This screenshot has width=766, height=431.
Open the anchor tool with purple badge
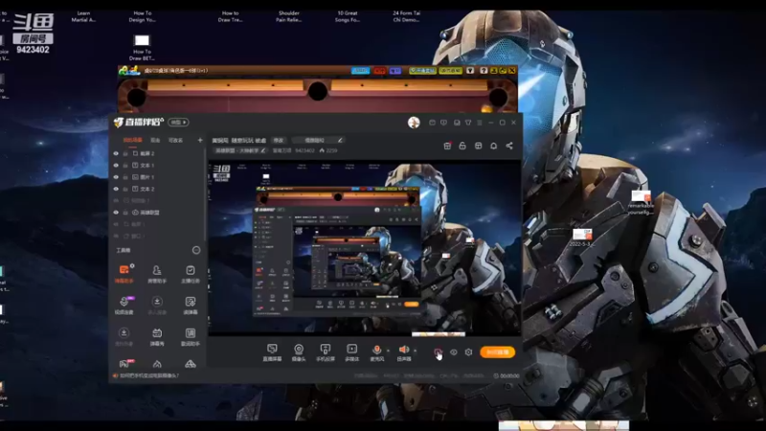124,305
